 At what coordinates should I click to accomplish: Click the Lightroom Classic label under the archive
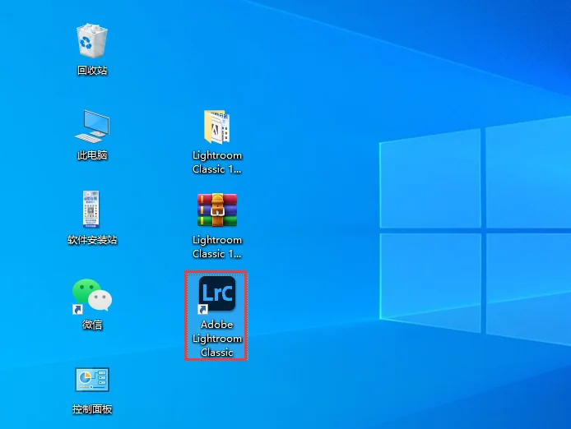[x=217, y=247]
